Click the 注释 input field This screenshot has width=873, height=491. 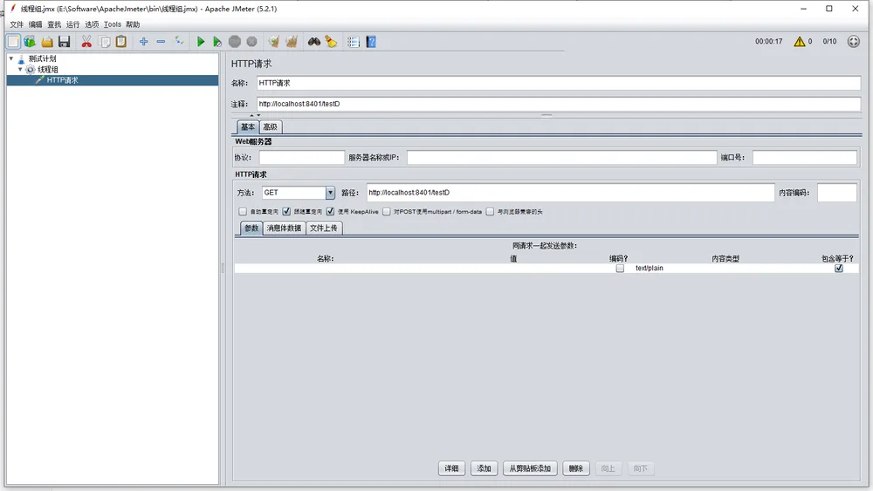point(559,104)
